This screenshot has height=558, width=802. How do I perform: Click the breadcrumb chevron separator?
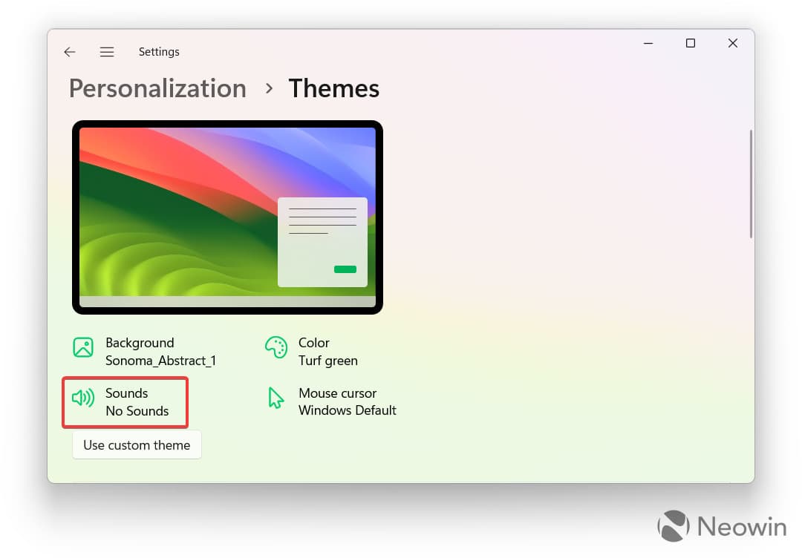[x=269, y=88]
